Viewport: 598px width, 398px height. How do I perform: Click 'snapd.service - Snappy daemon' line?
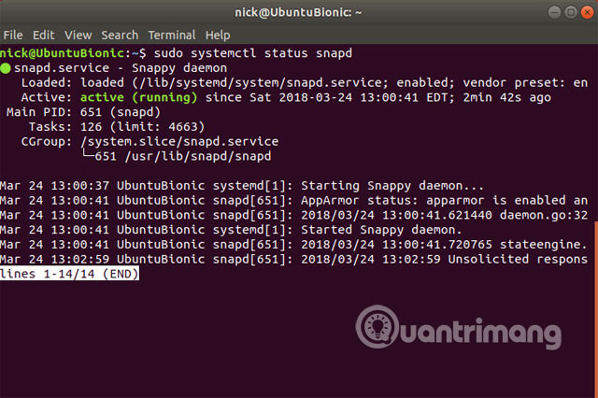121,68
